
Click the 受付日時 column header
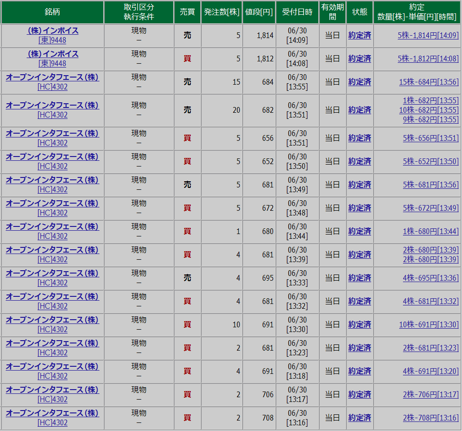[297, 12]
